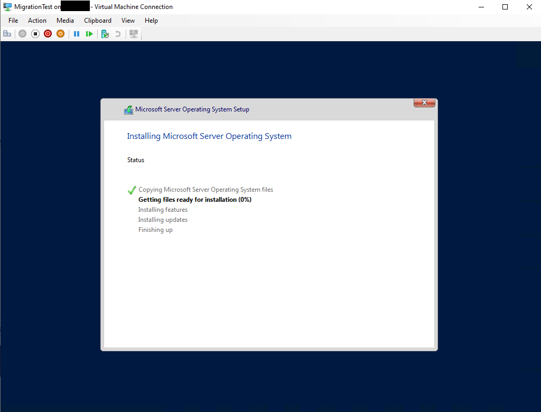The height and width of the screenshot is (412, 541).
Task: Click 'Microsoft Server Operating System Setup' dialog title
Action: pyautogui.click(x=192, y=109)
